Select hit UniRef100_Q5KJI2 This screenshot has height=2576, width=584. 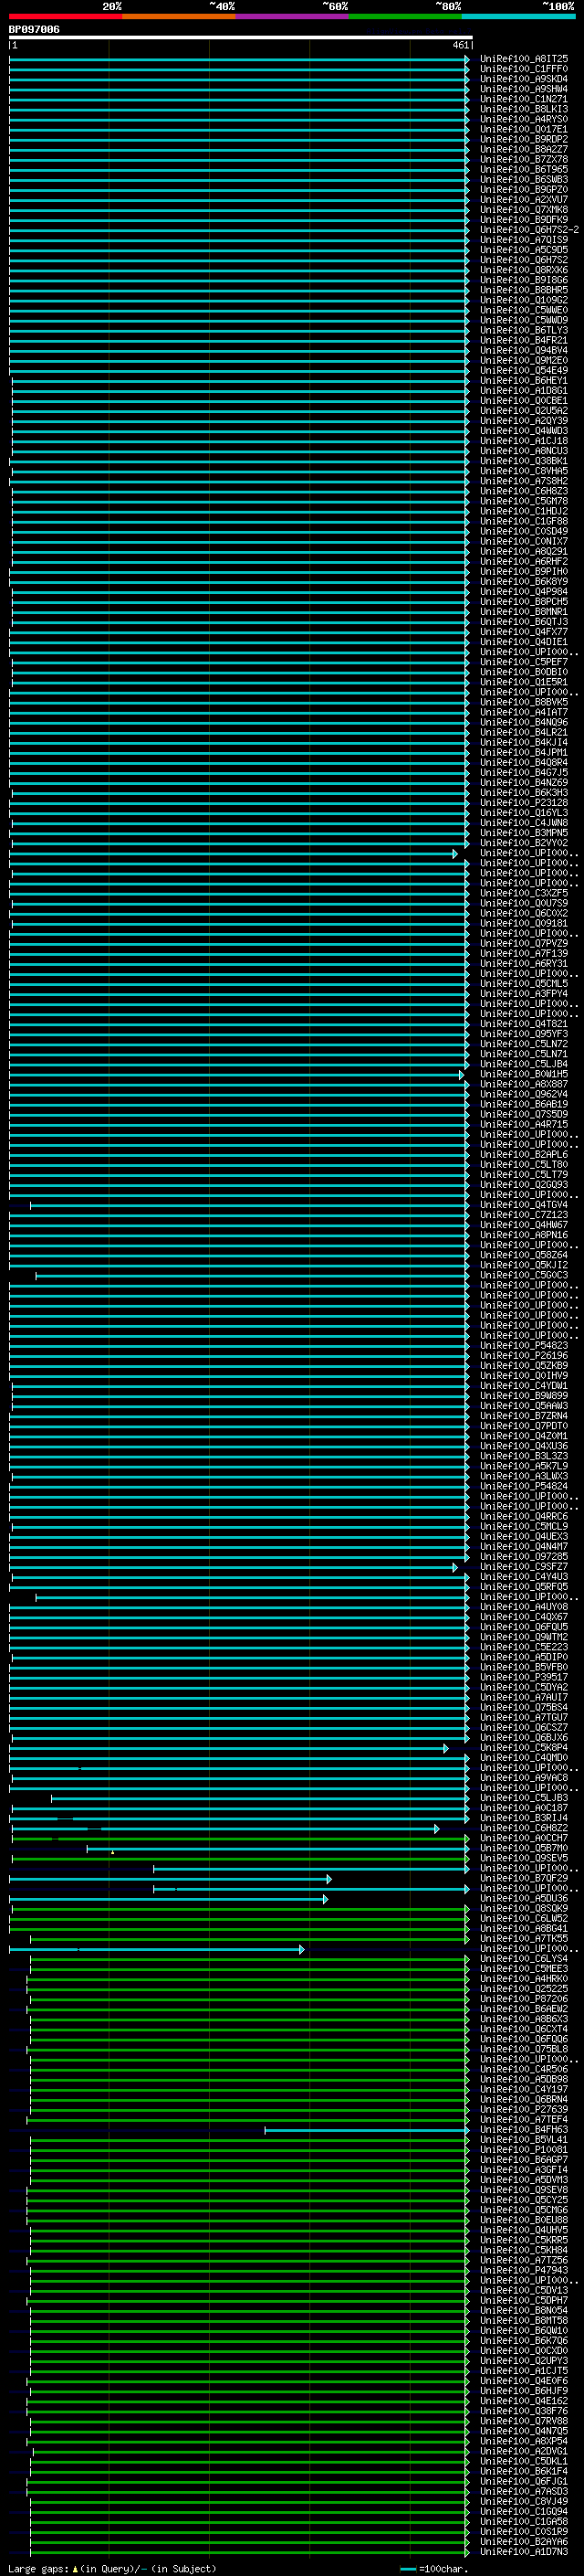[524, 1265]
